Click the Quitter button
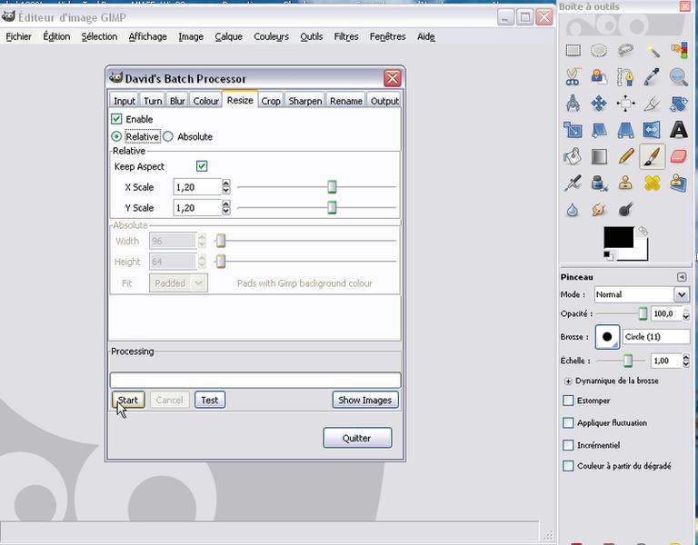The height and width of the screenshot is (545, 698). point(357,438)
